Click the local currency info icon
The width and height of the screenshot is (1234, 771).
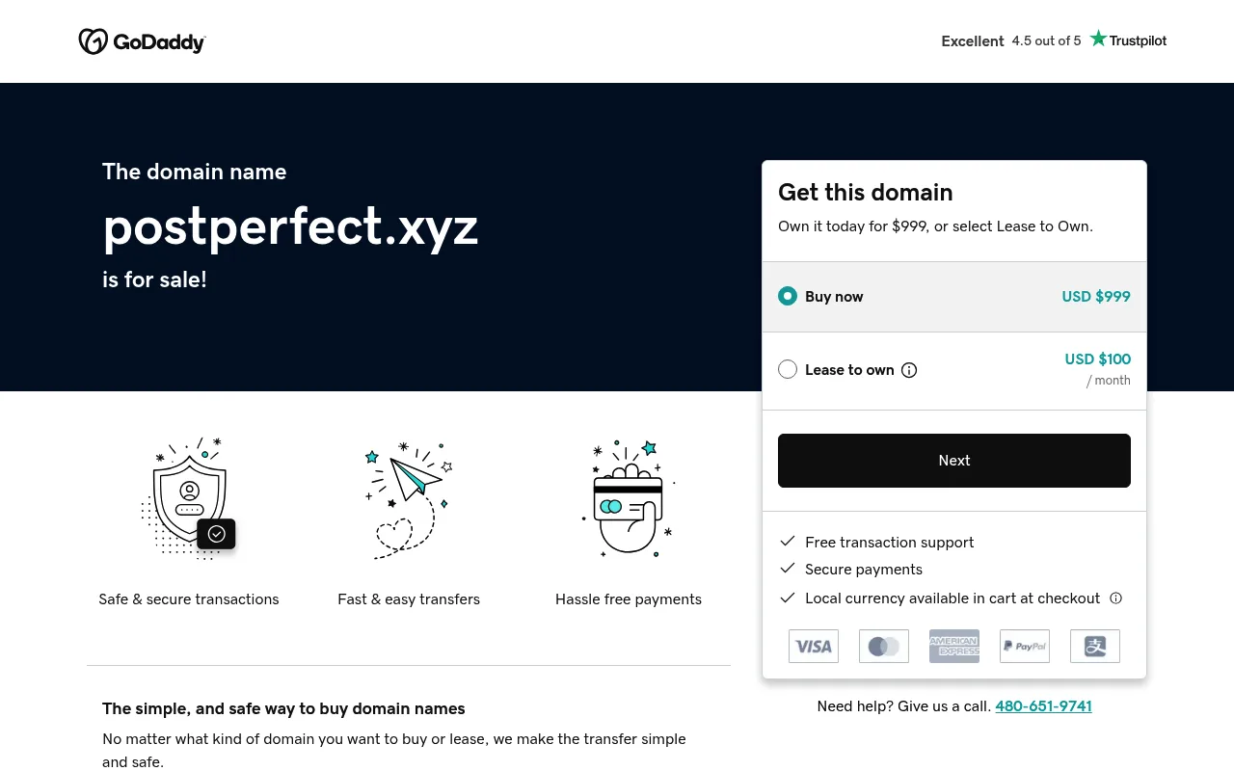coord(1116,598)
